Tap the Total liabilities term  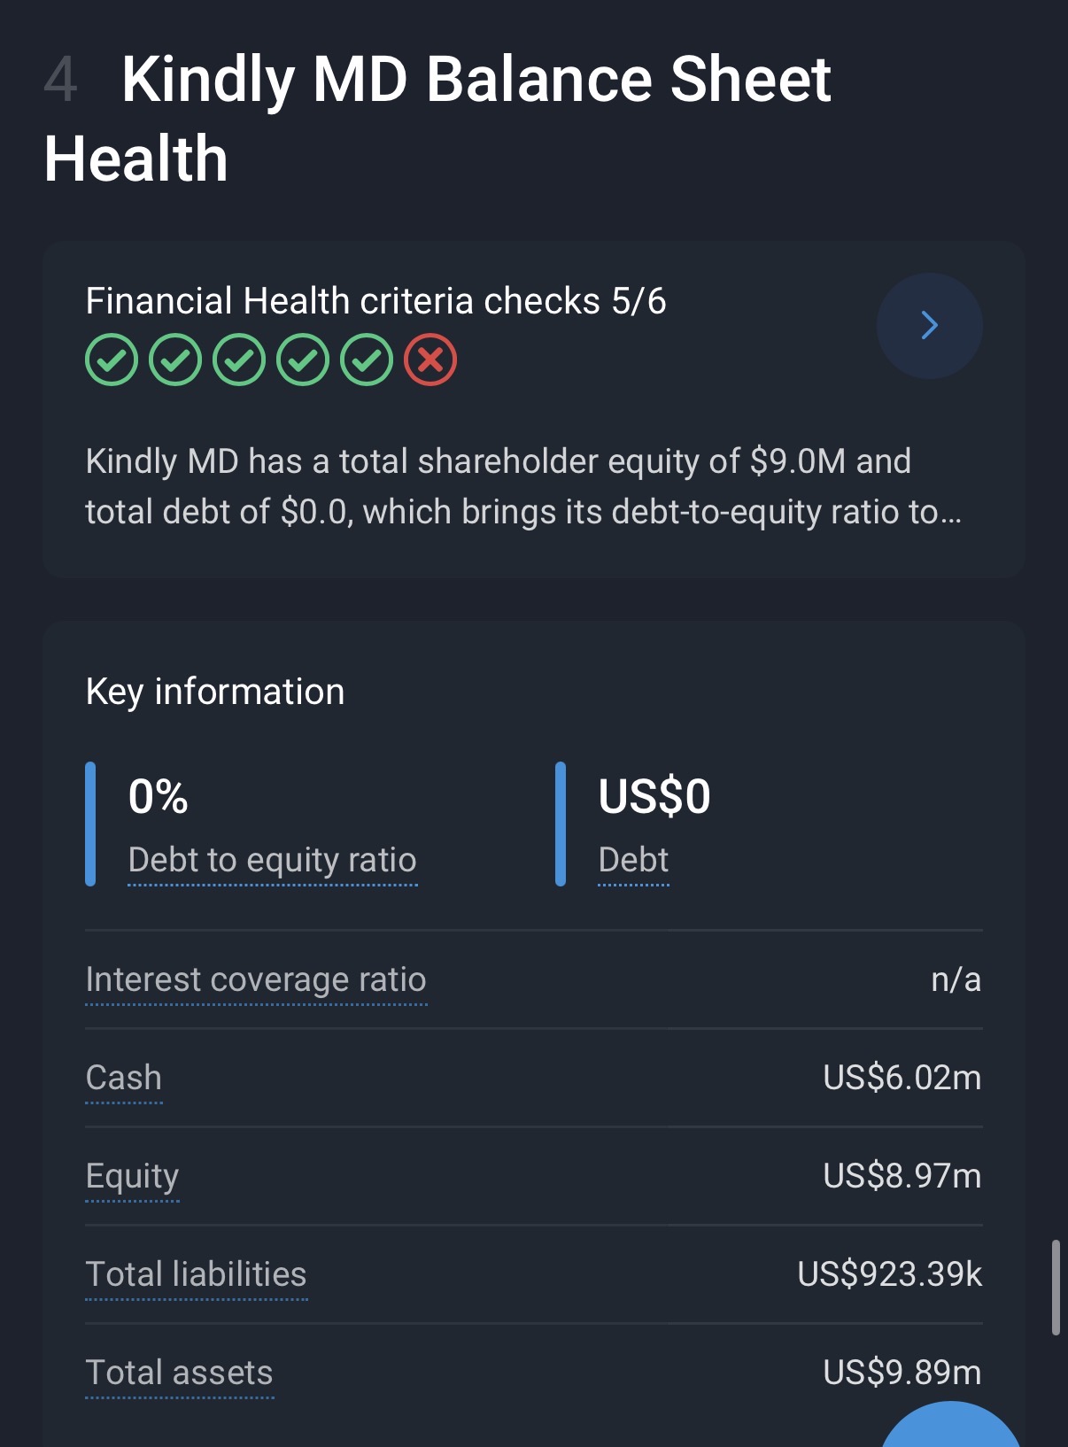coord(196,1274)
